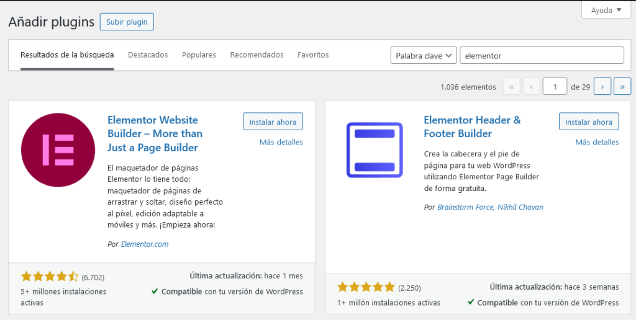Open Más detalles for Header & Footer Builder
The height and width of the screenshot is (320, 636).
coord(597,142)
